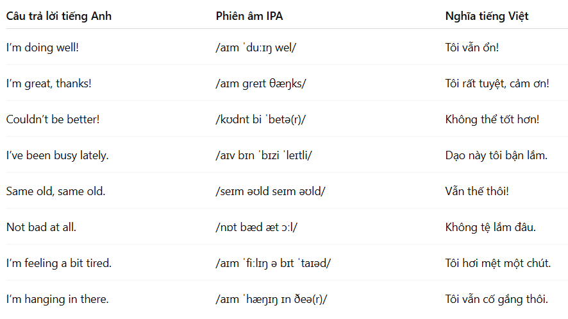This screenshot has height=319, width=568.
Task: Click the 'Phiên âm IPA' column header
Action: [x=249, y=16]
